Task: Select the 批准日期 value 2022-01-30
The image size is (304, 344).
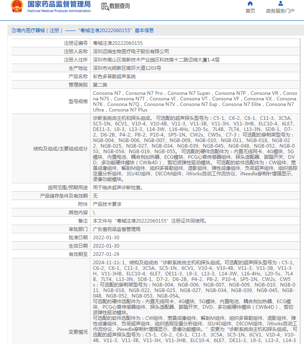Action: point(106,238)
